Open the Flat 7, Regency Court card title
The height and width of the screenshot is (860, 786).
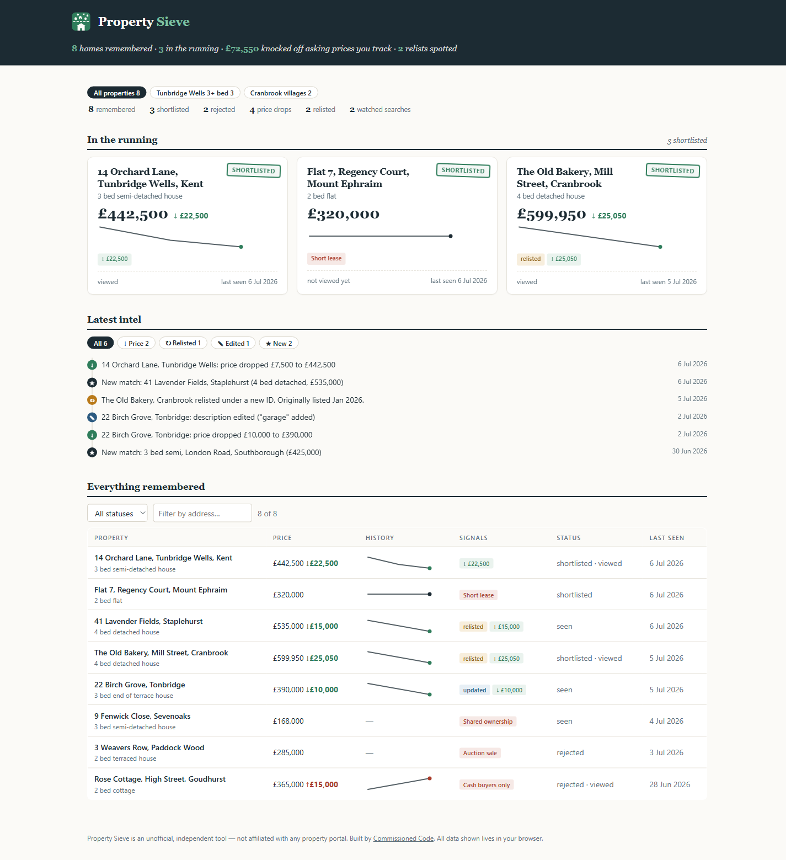[x=358, y=178]
